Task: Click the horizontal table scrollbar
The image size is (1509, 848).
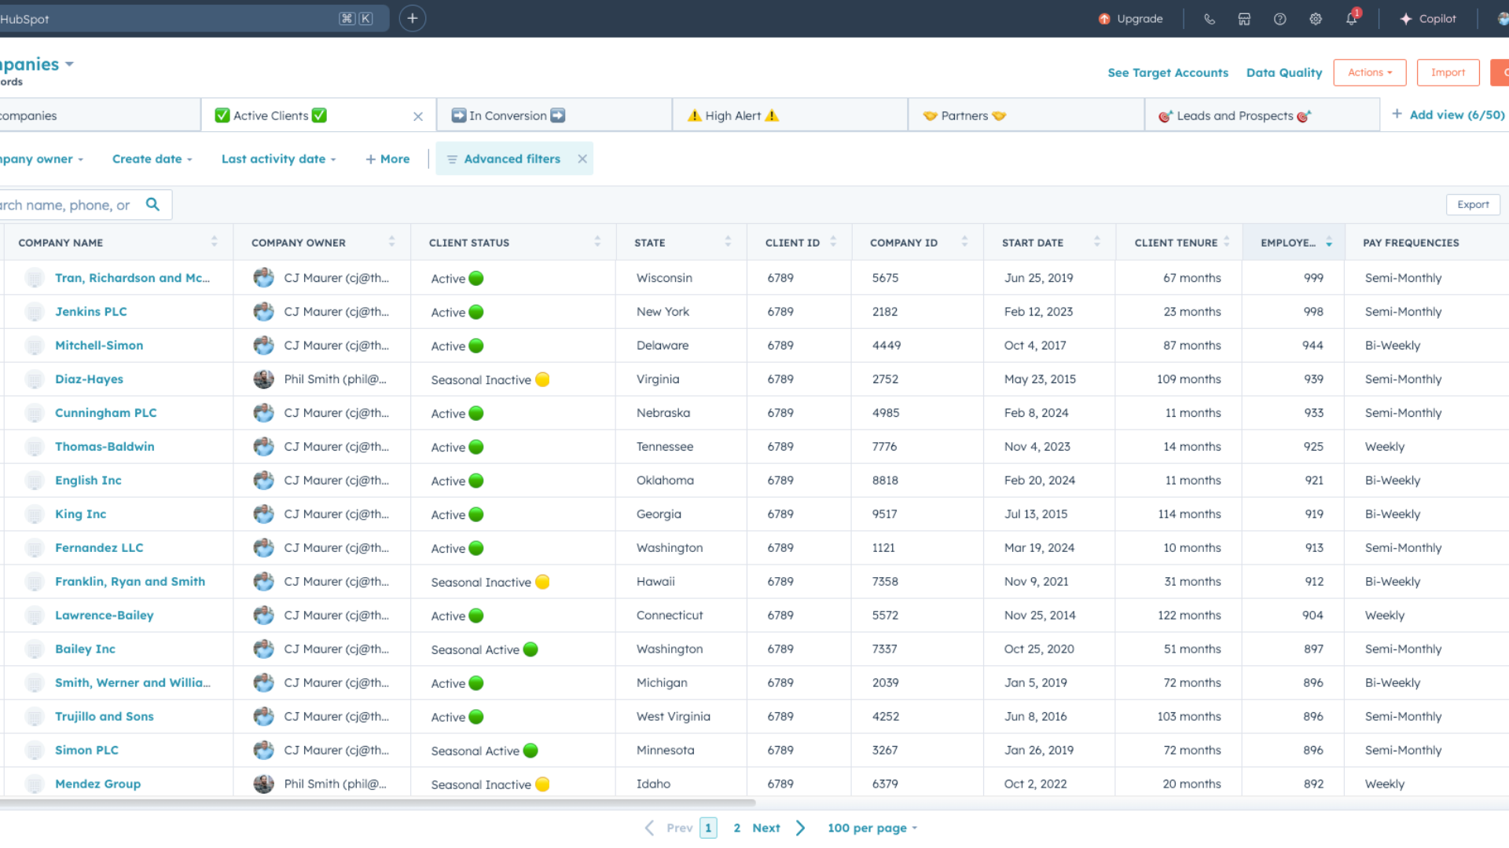Action: click(377, 802)
